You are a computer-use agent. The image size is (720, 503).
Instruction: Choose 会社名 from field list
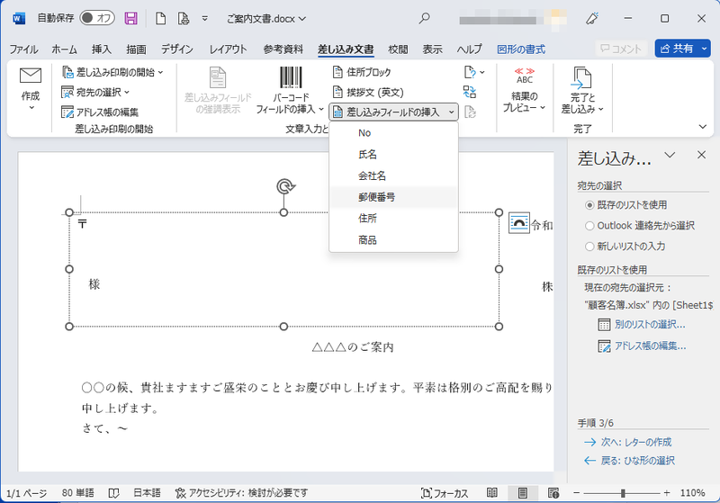(393, 175)
